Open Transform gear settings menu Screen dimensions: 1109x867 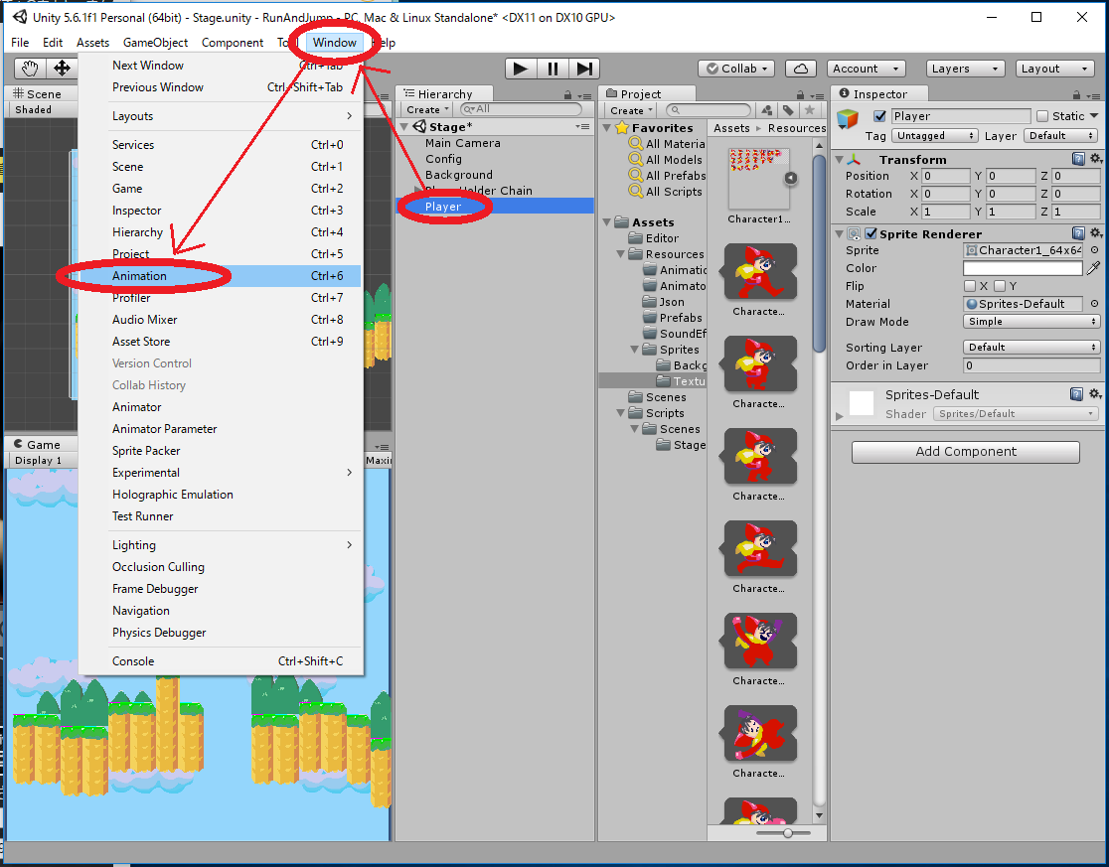coord(1095,158)
